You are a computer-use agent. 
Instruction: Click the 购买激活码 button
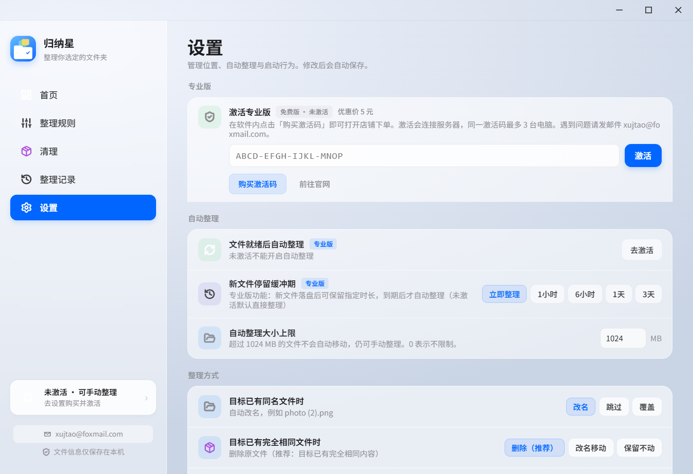coord(257,184)
